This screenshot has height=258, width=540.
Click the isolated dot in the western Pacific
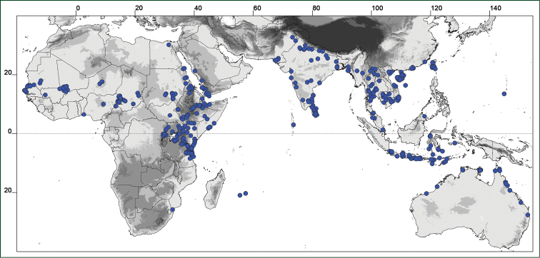(x=504, y=94)
